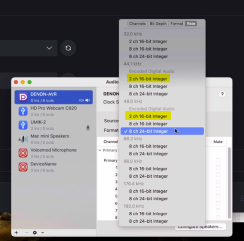Click the remove device minus button

[26, 232]
